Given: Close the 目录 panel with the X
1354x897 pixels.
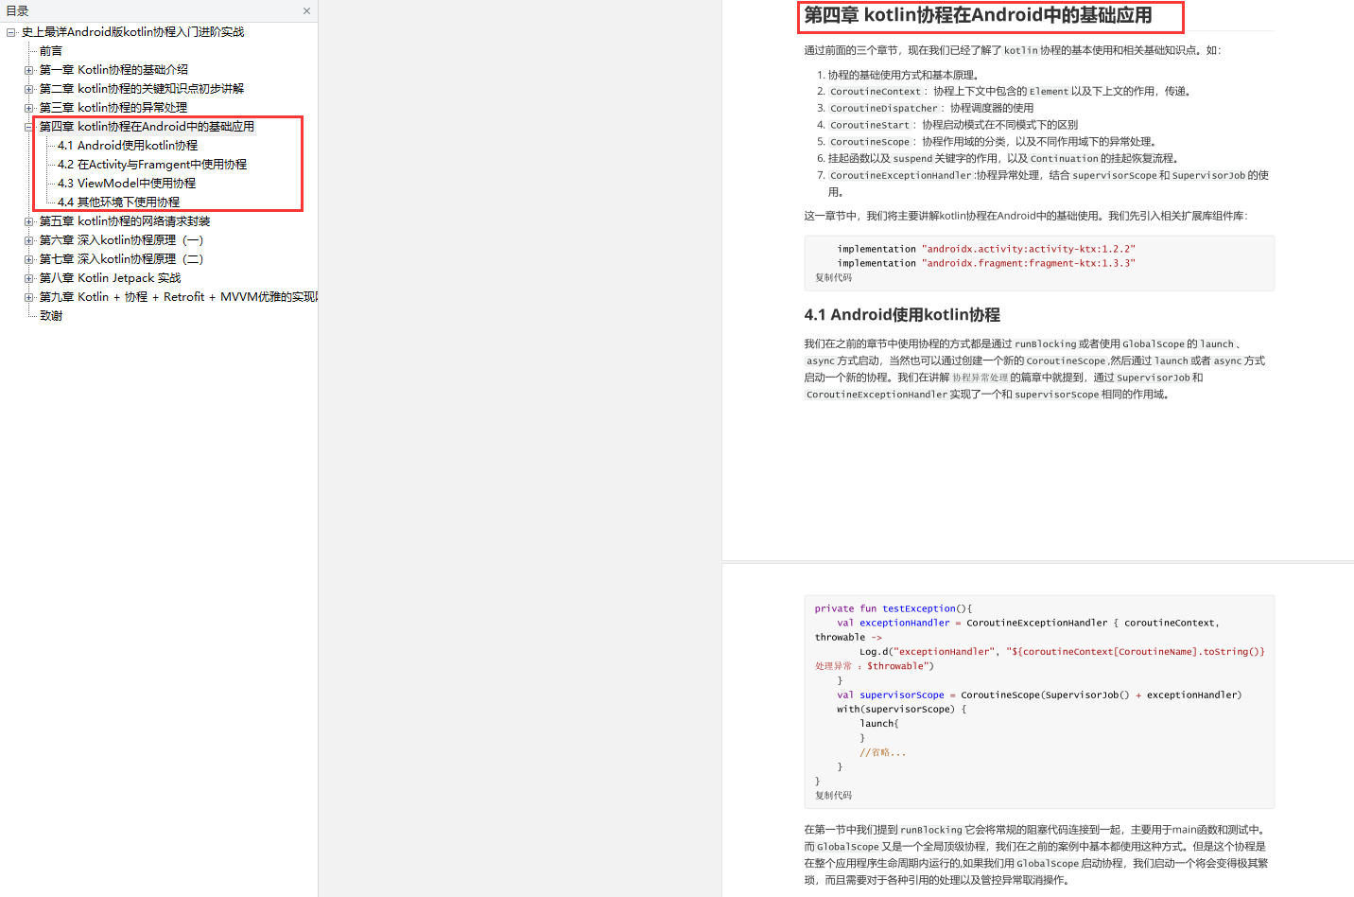Looking at the screenshot, I should point(306,11).
